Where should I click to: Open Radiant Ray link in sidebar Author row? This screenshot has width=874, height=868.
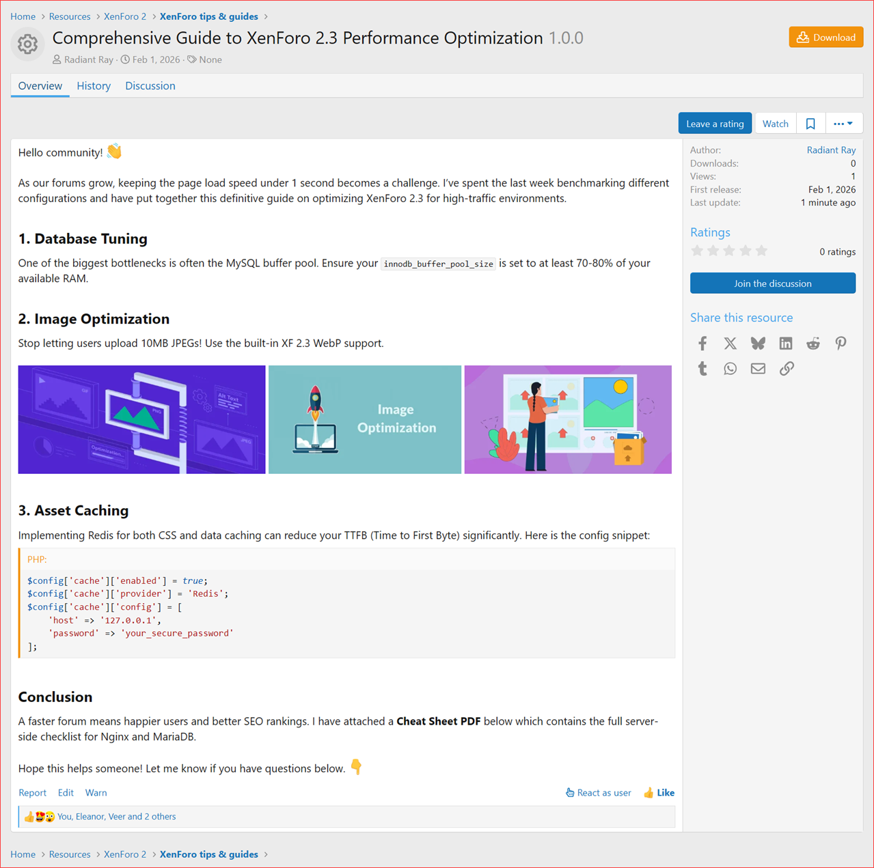[x=831, y=150]
